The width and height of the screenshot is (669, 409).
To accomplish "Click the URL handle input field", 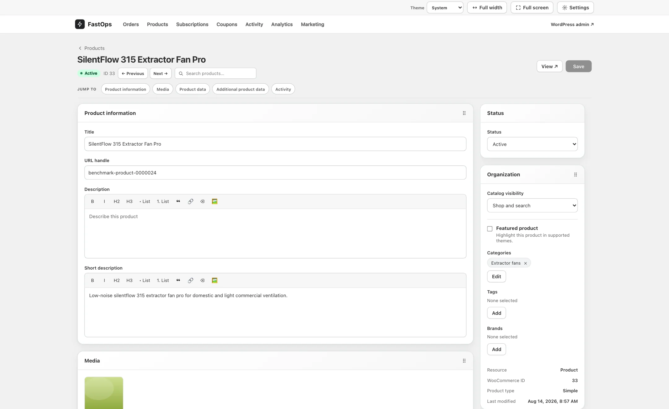I will pyautogui.click(x=275, y=173).
